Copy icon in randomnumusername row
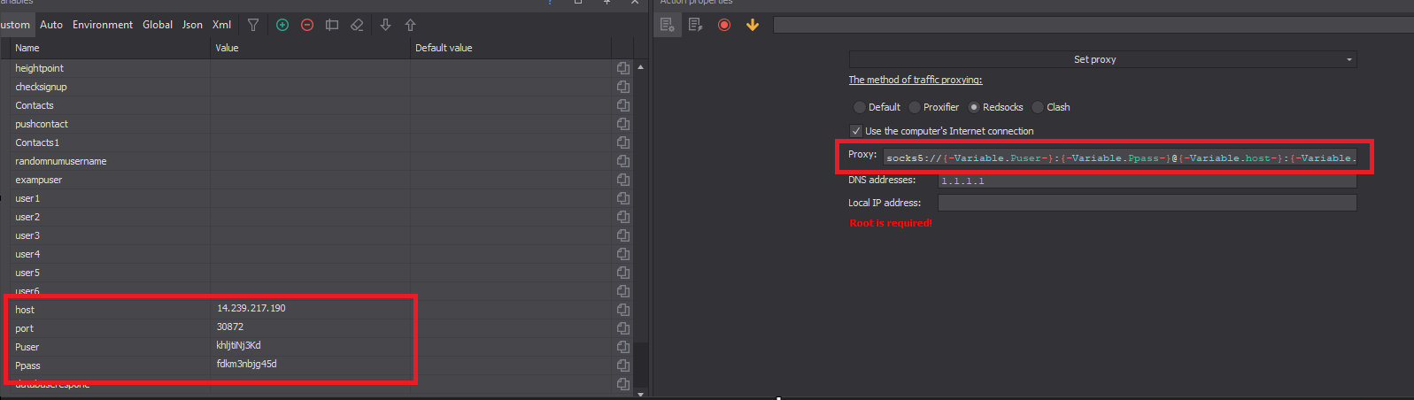This screenshot has width=1414, height=400. 623,161
